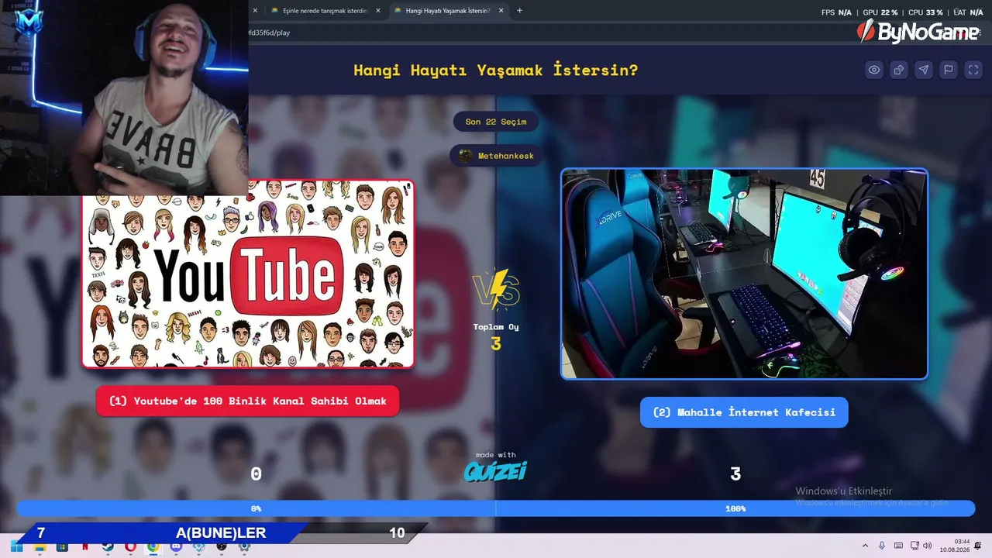The width and height of the screenshot is (992, 558).
Task: Click the Toplam Oy count
Action: (x=496, y=343)
